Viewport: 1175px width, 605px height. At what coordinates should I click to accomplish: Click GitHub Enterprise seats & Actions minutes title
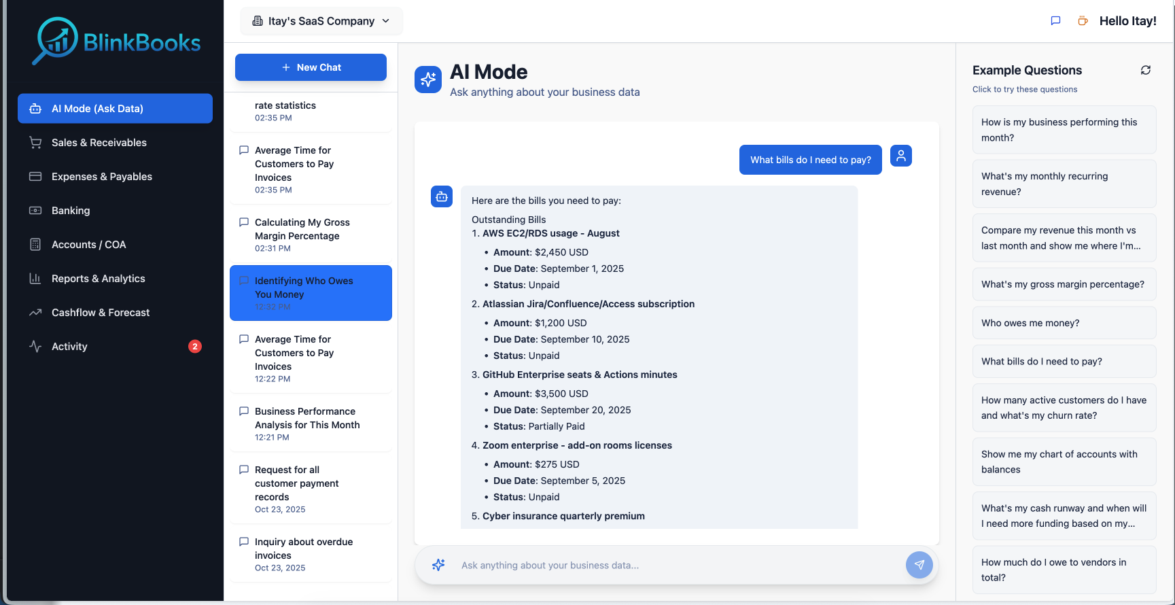580,375
